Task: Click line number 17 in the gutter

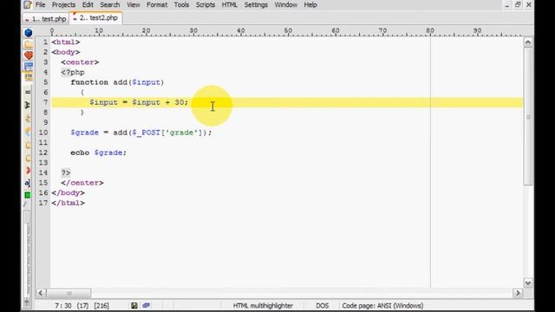Action: (43, 203)
